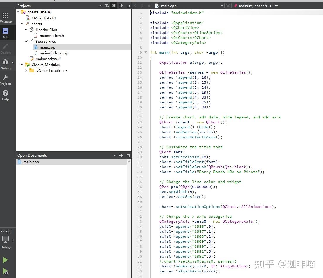Screen dimensions: 323x278
Task: Go forward in editor navigation history
Action: 142,6
